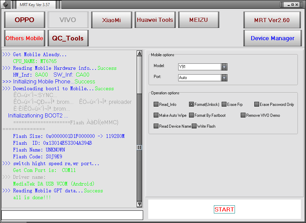Screen dimensions: 306x223
Task: Click the log scrollbar thumb
Action: [139, 147]
